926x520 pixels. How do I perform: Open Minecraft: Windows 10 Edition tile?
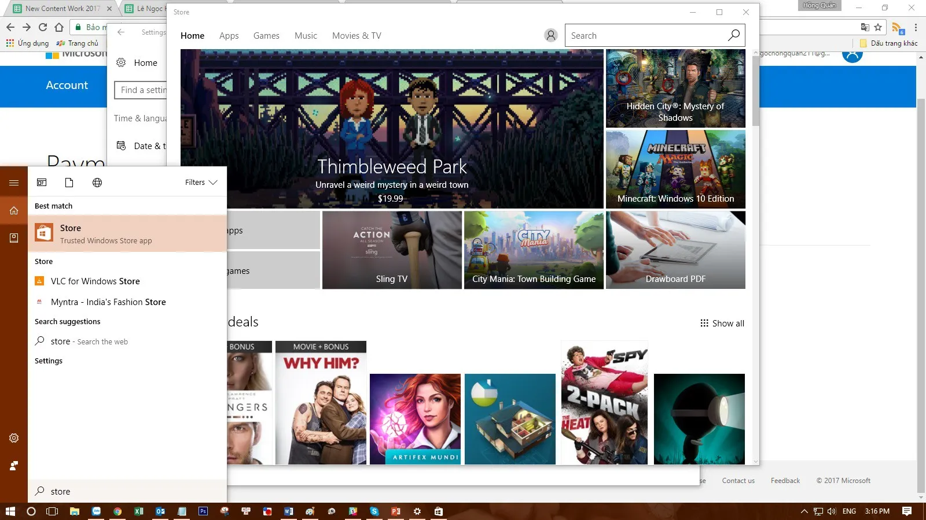point(675,169)
